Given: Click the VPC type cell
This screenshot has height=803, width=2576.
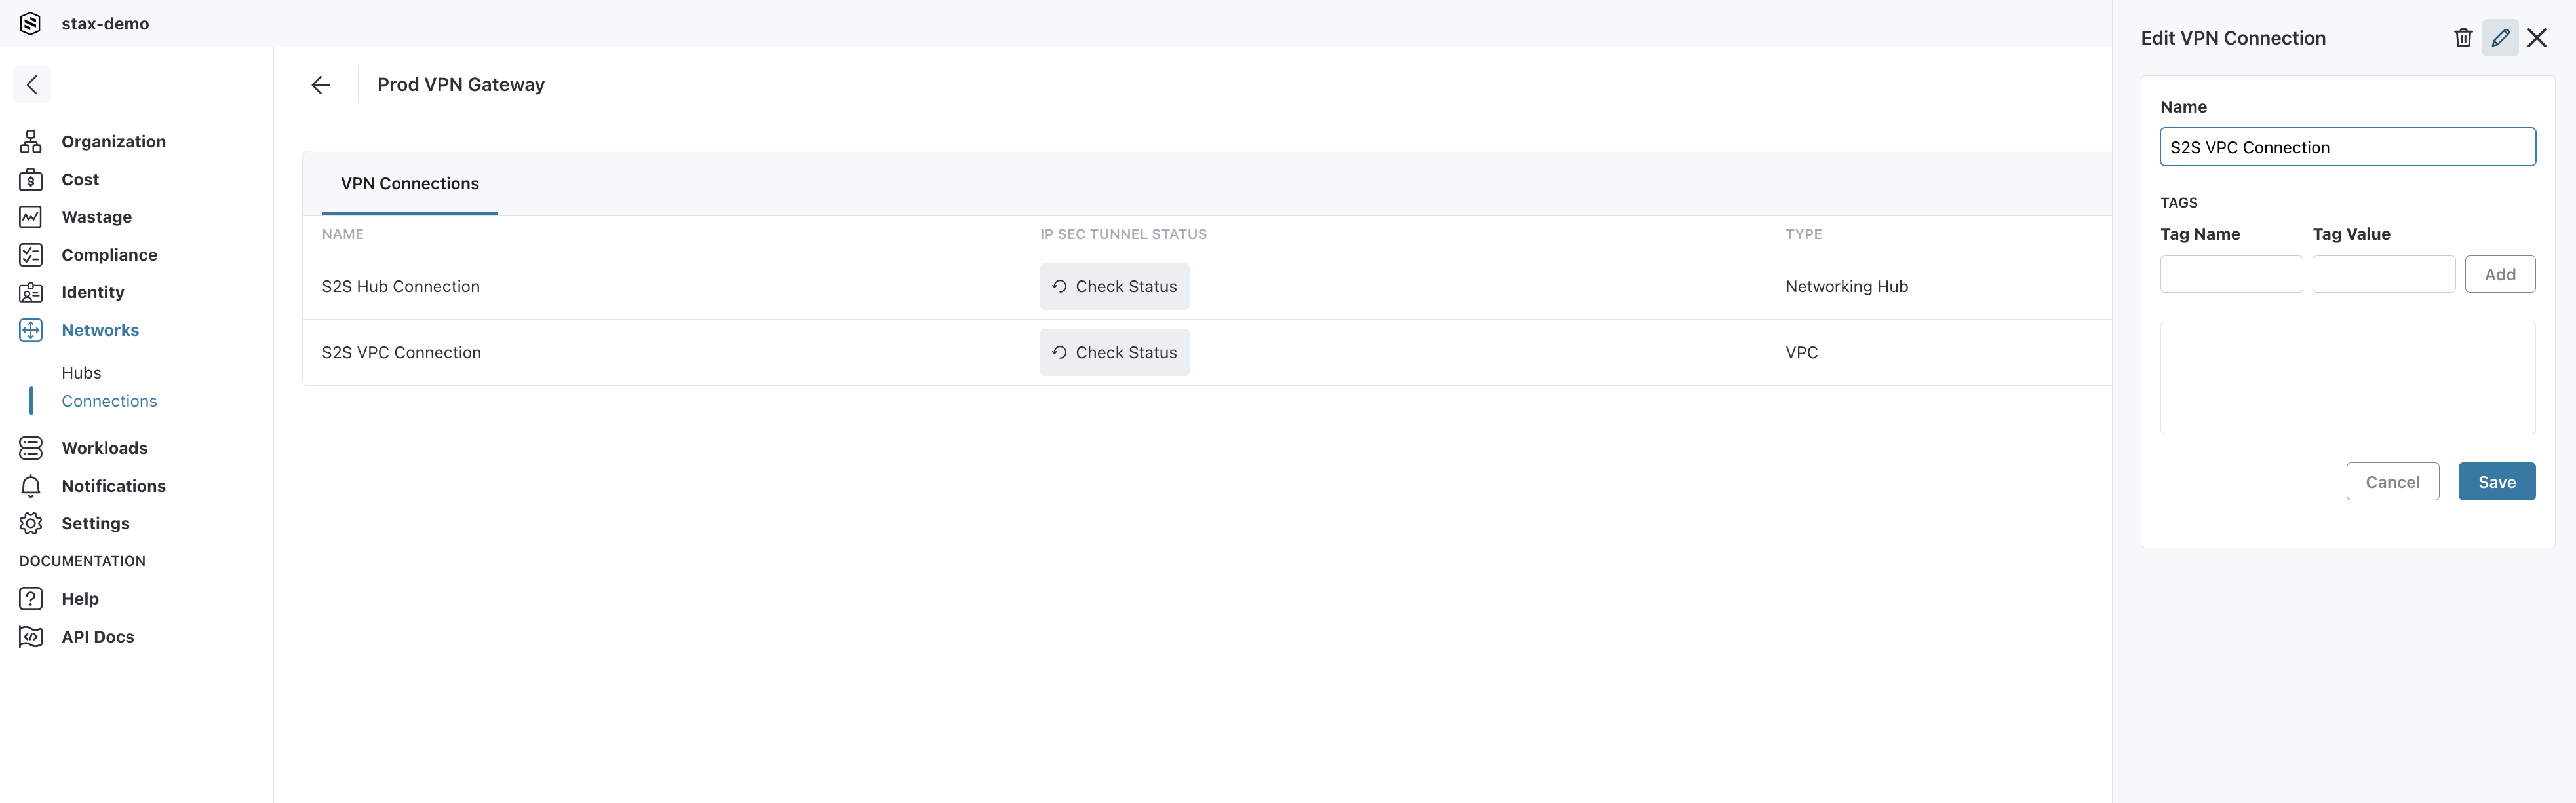Looking at the screenshot, I should [1802, 352].
